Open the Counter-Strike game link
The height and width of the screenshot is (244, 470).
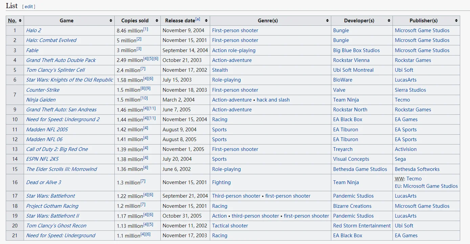pyautogui.click(x=43, y=90)
